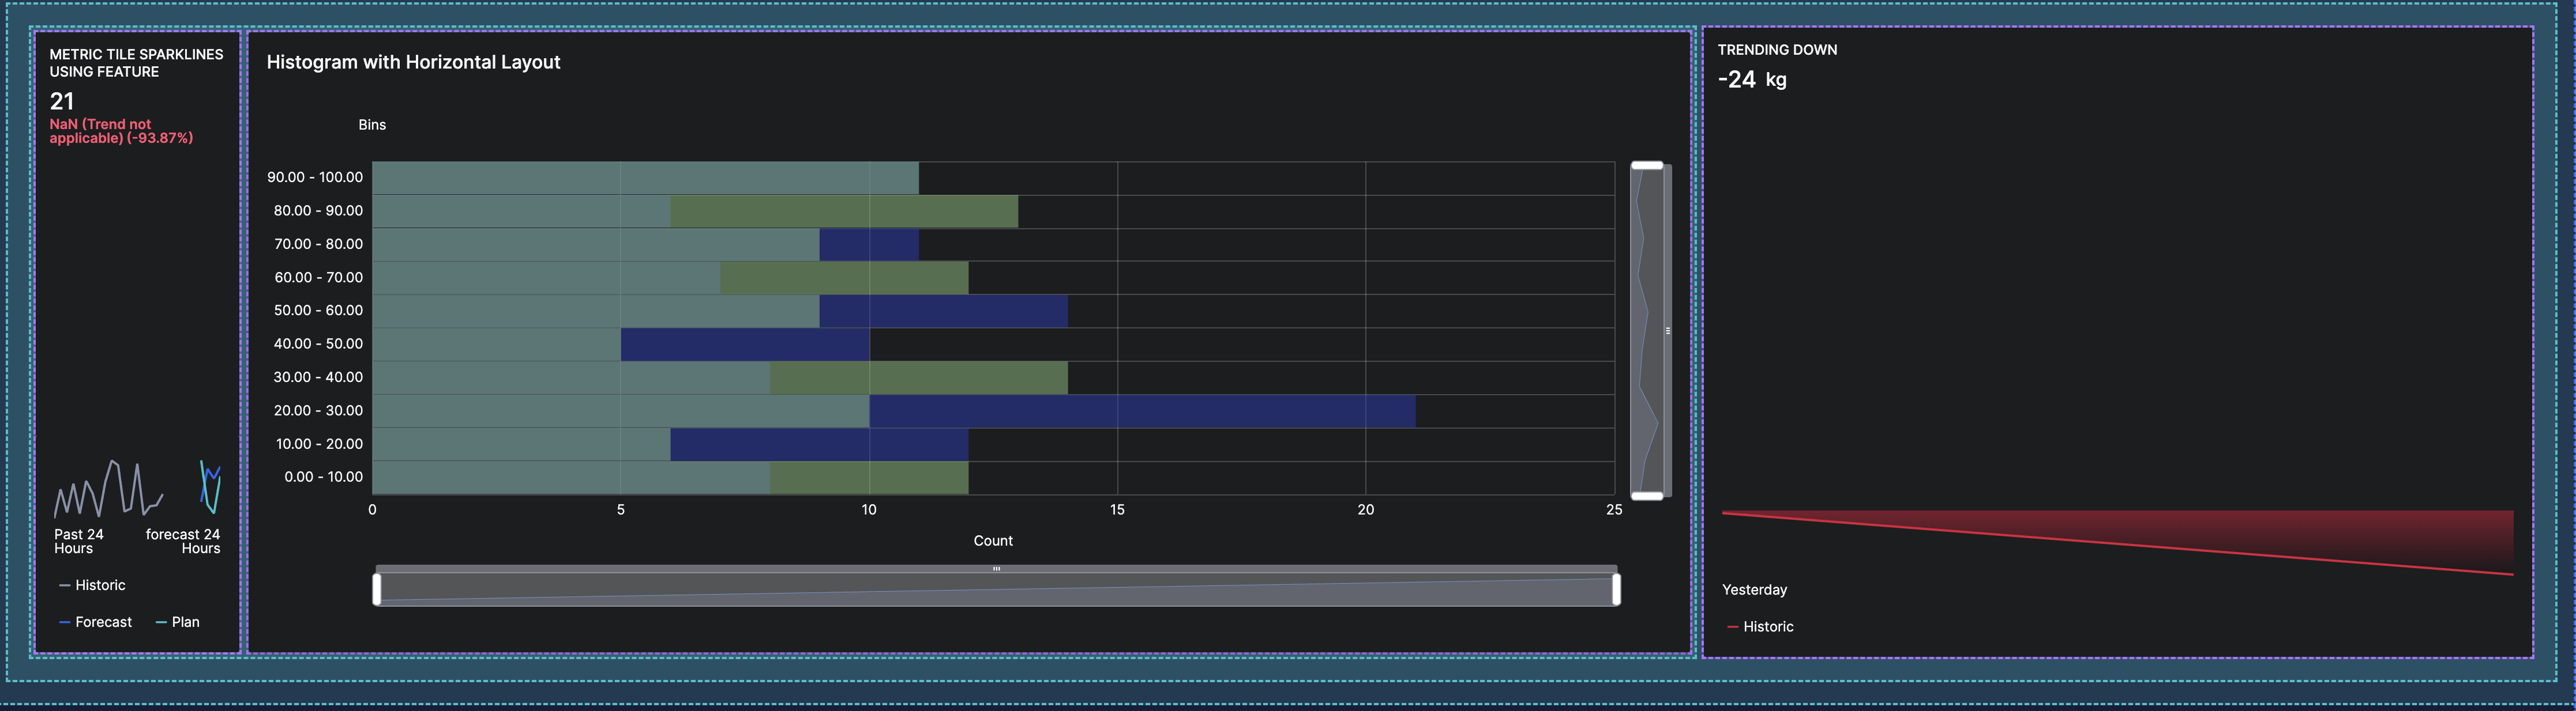
Task: Click the TRENDING DOWN tile heading
Action: tap(1776, 50)
